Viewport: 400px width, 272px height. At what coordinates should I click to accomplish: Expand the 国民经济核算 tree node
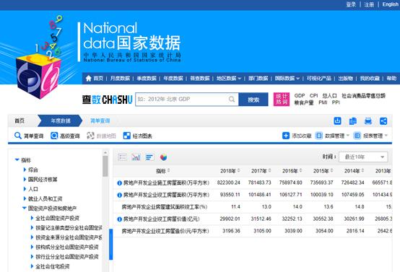click(25, 180)
